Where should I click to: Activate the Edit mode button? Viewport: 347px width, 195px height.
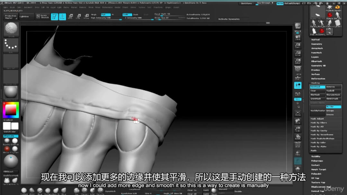[x=54, y=17]
